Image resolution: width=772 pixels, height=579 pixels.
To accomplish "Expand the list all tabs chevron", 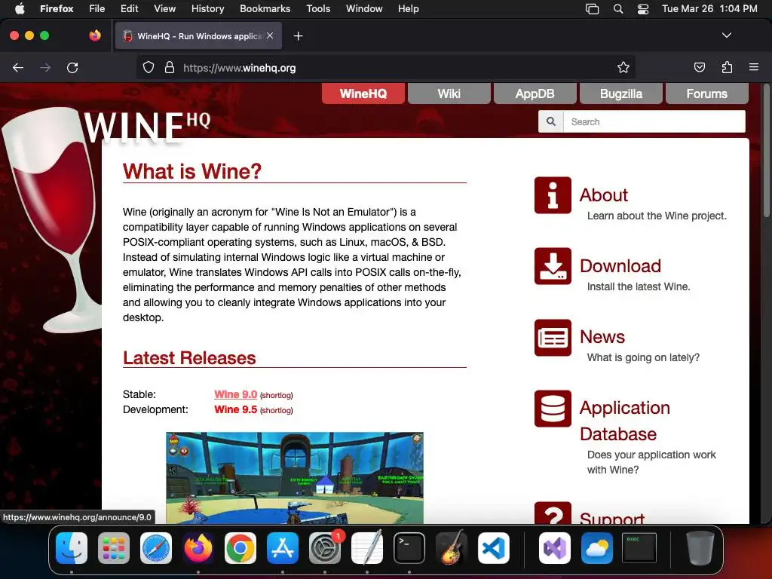I will tap(726, 35).
